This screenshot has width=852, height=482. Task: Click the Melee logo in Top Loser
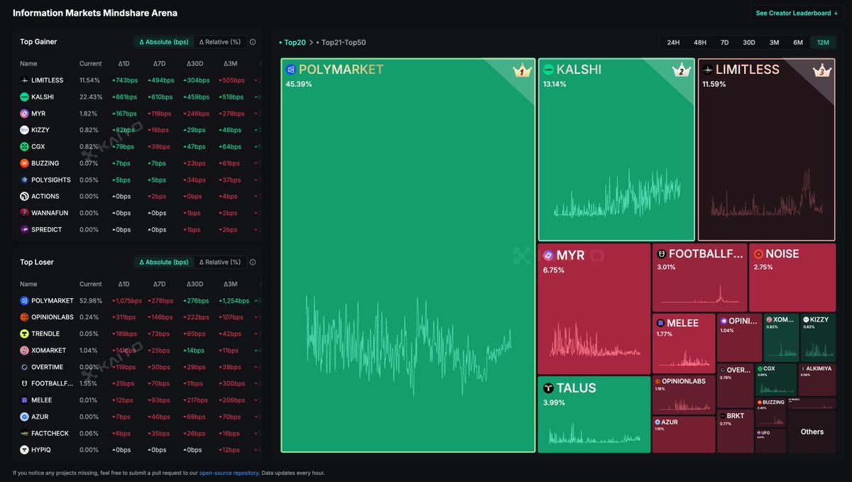24,400
